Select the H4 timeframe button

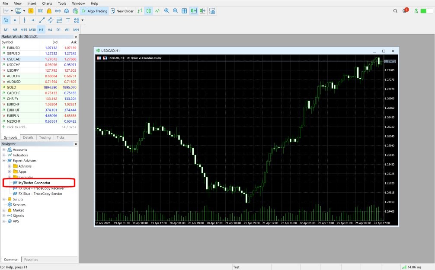tap(50, 29)
